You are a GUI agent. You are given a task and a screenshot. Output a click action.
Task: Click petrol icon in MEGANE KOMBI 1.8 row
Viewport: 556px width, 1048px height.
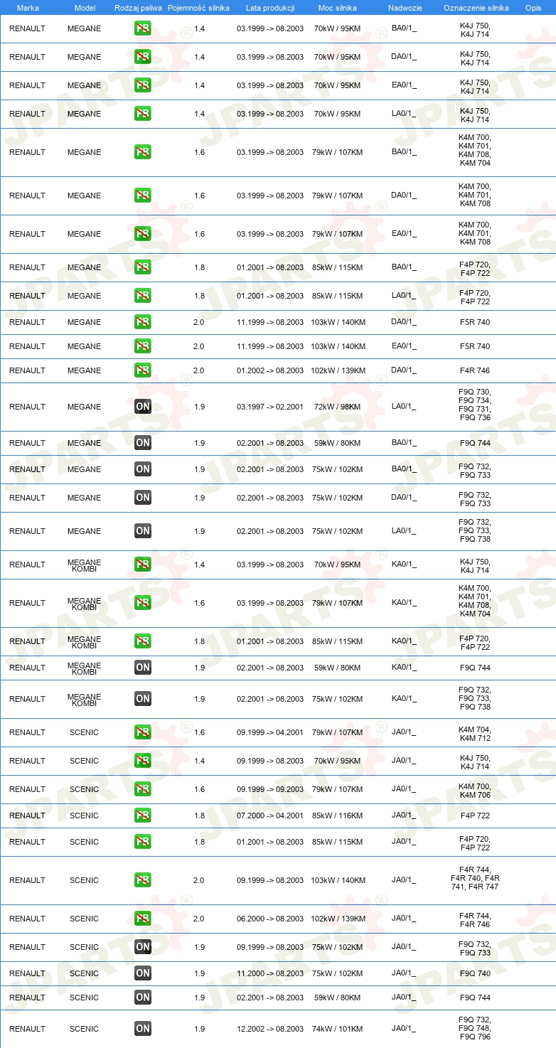pos(143,641)
